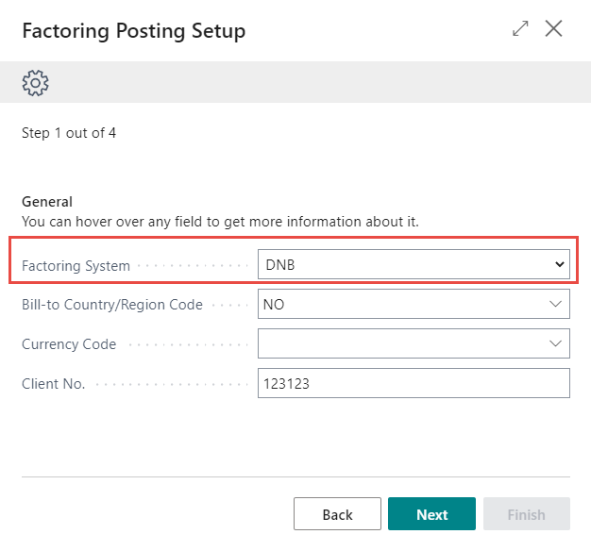Viewport: 591px width, 551px height.
Task: Open the Currency Code lookup chevron
Action: (555, 343)
